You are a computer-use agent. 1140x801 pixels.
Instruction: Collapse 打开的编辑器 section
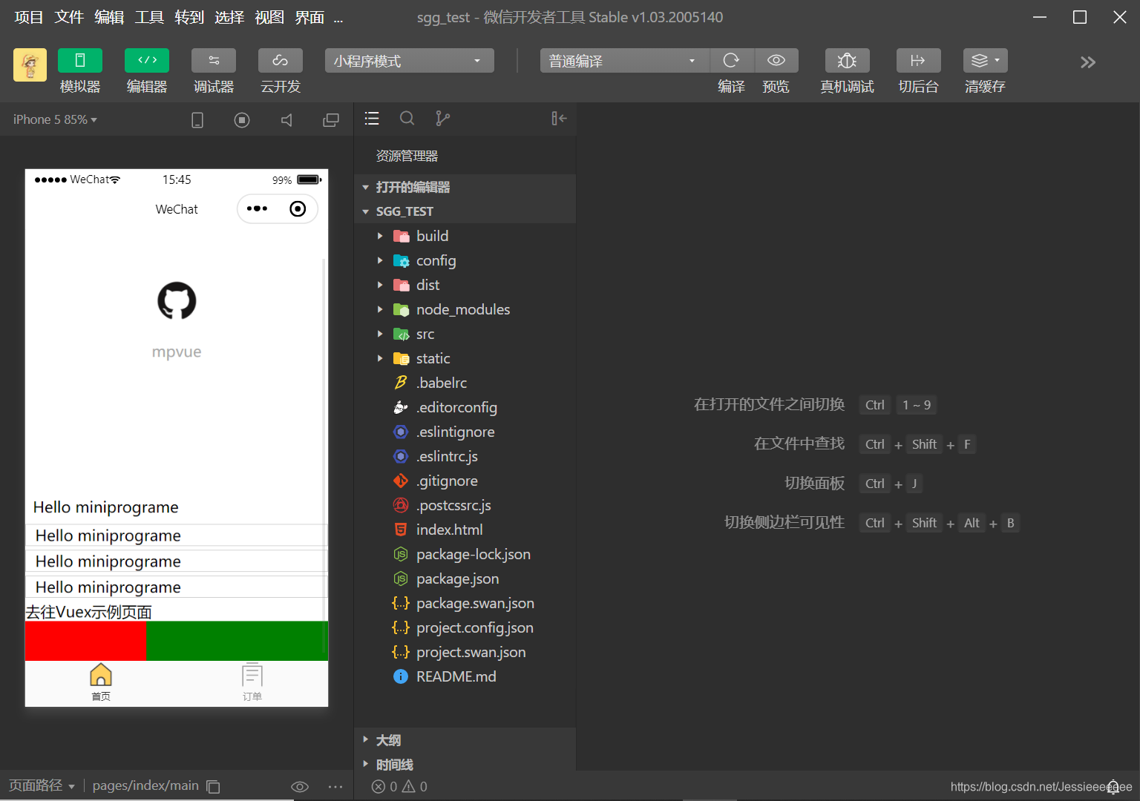pyautogui.click(x=465, y=187)
